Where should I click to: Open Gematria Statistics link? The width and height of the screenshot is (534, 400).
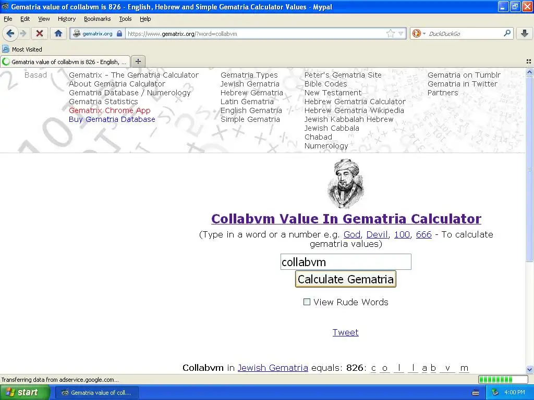click(x=103, y=102)
